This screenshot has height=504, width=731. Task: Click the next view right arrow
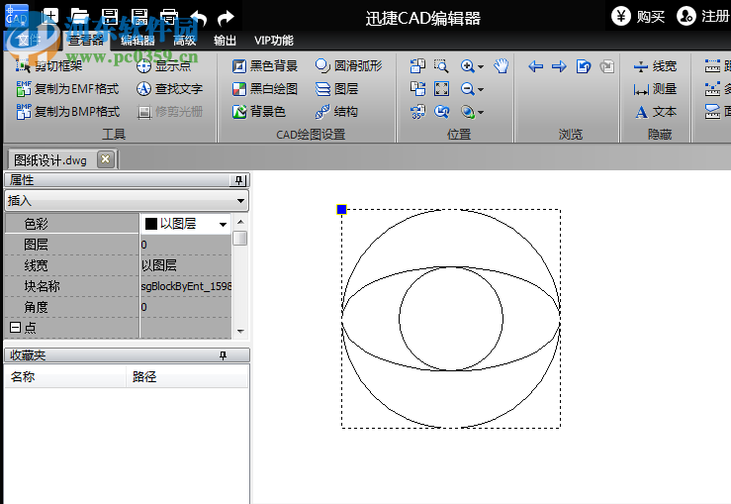click(x=559, y=66)
